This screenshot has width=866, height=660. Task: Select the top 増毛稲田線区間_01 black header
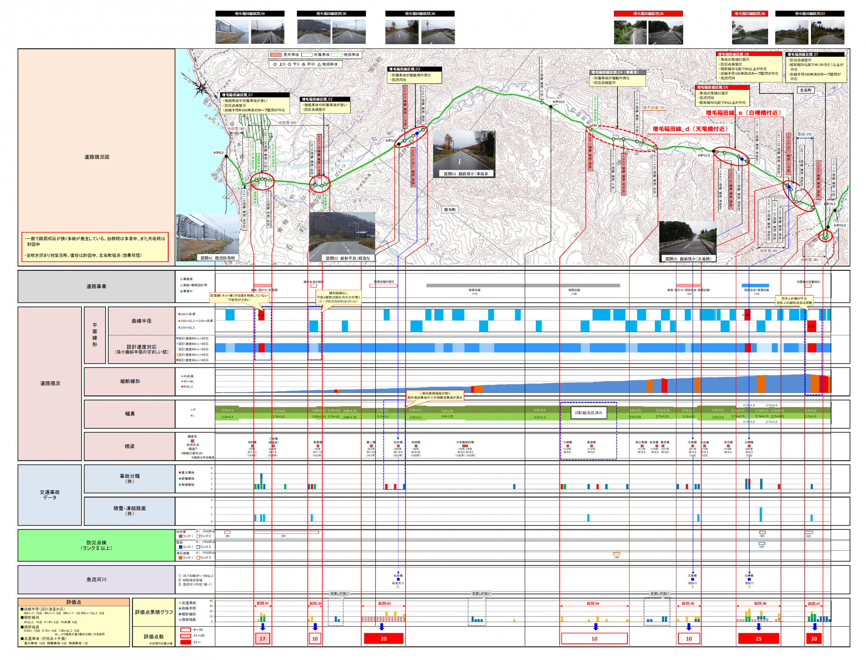click(250, 14)
